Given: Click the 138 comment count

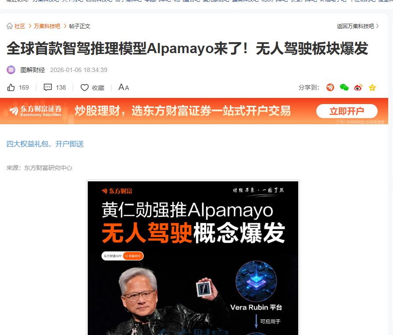Looking at the screenshot, I should coord(61,87).
